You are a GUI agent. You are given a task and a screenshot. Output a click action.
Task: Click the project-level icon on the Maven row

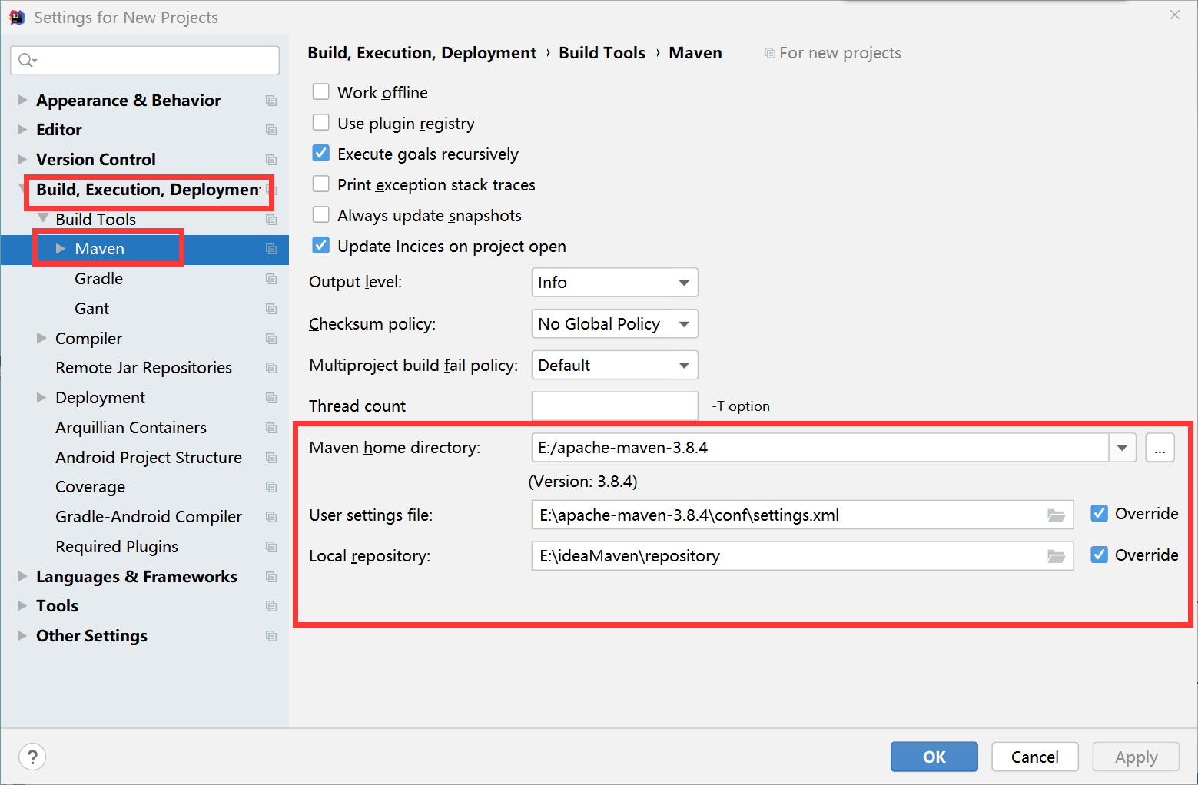pos(271,249)
